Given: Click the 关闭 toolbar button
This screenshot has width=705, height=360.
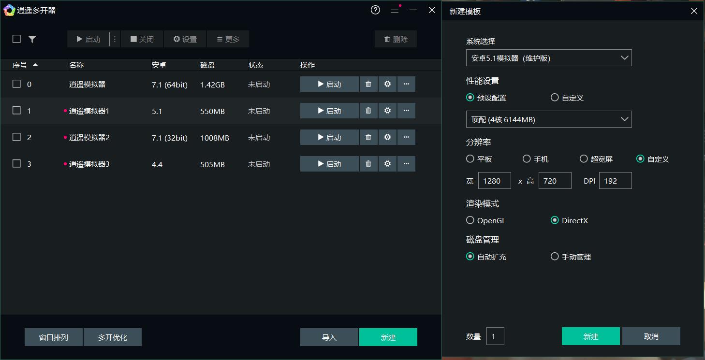Looking at the screenshot, I should [x=142, y=39].
